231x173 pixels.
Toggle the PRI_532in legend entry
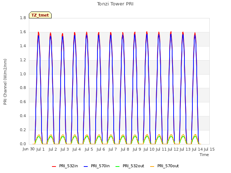point(65,166)
